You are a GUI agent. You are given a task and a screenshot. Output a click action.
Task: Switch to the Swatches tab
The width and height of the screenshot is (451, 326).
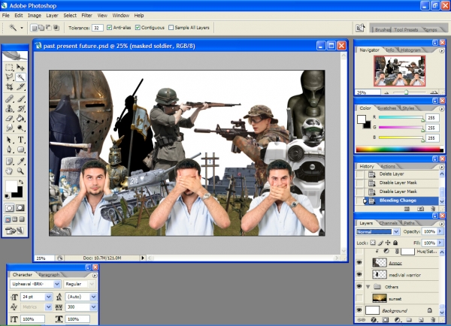point(386,108)
